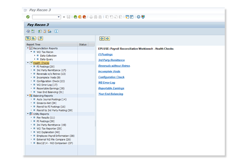The width and height of the screenshot is (246, 164).
Task: Expand the Data Collection node
Action: coord(34,56)
